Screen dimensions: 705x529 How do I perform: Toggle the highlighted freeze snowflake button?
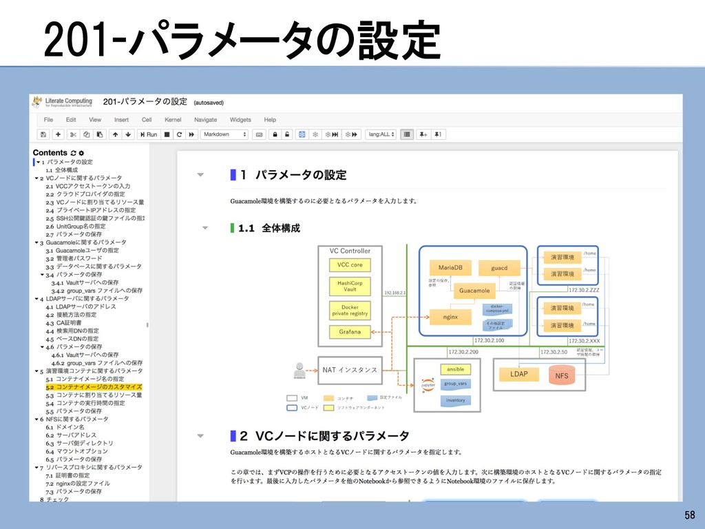(302, 134)
